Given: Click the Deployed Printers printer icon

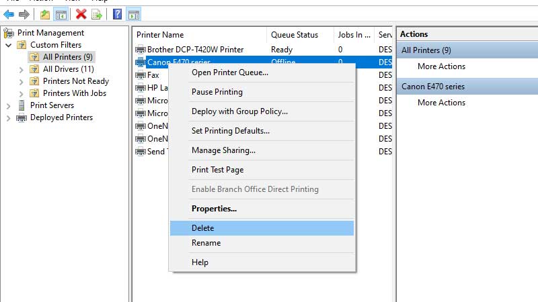Looking at the screenshot, I should click(22, 118).
